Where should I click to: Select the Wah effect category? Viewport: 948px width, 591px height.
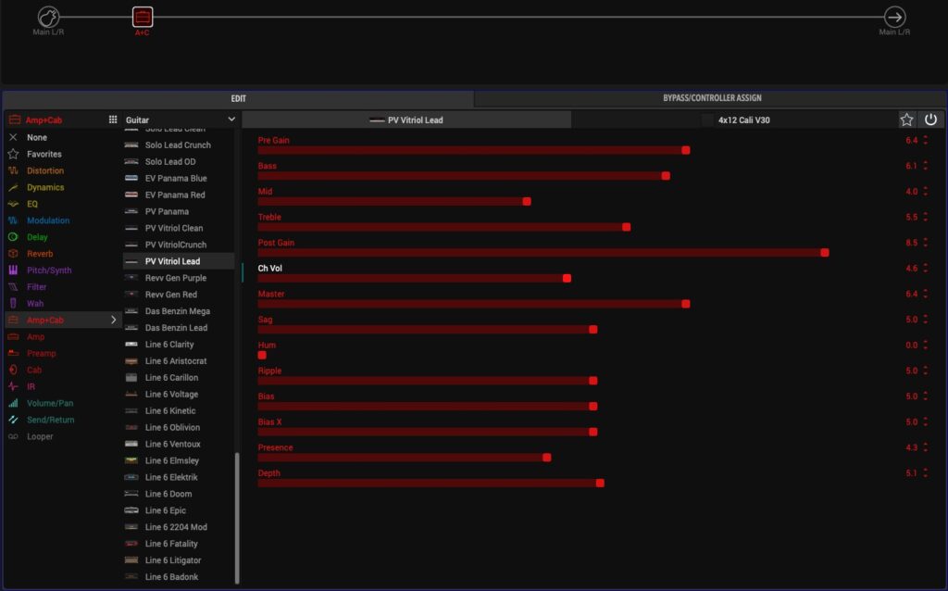34,304
